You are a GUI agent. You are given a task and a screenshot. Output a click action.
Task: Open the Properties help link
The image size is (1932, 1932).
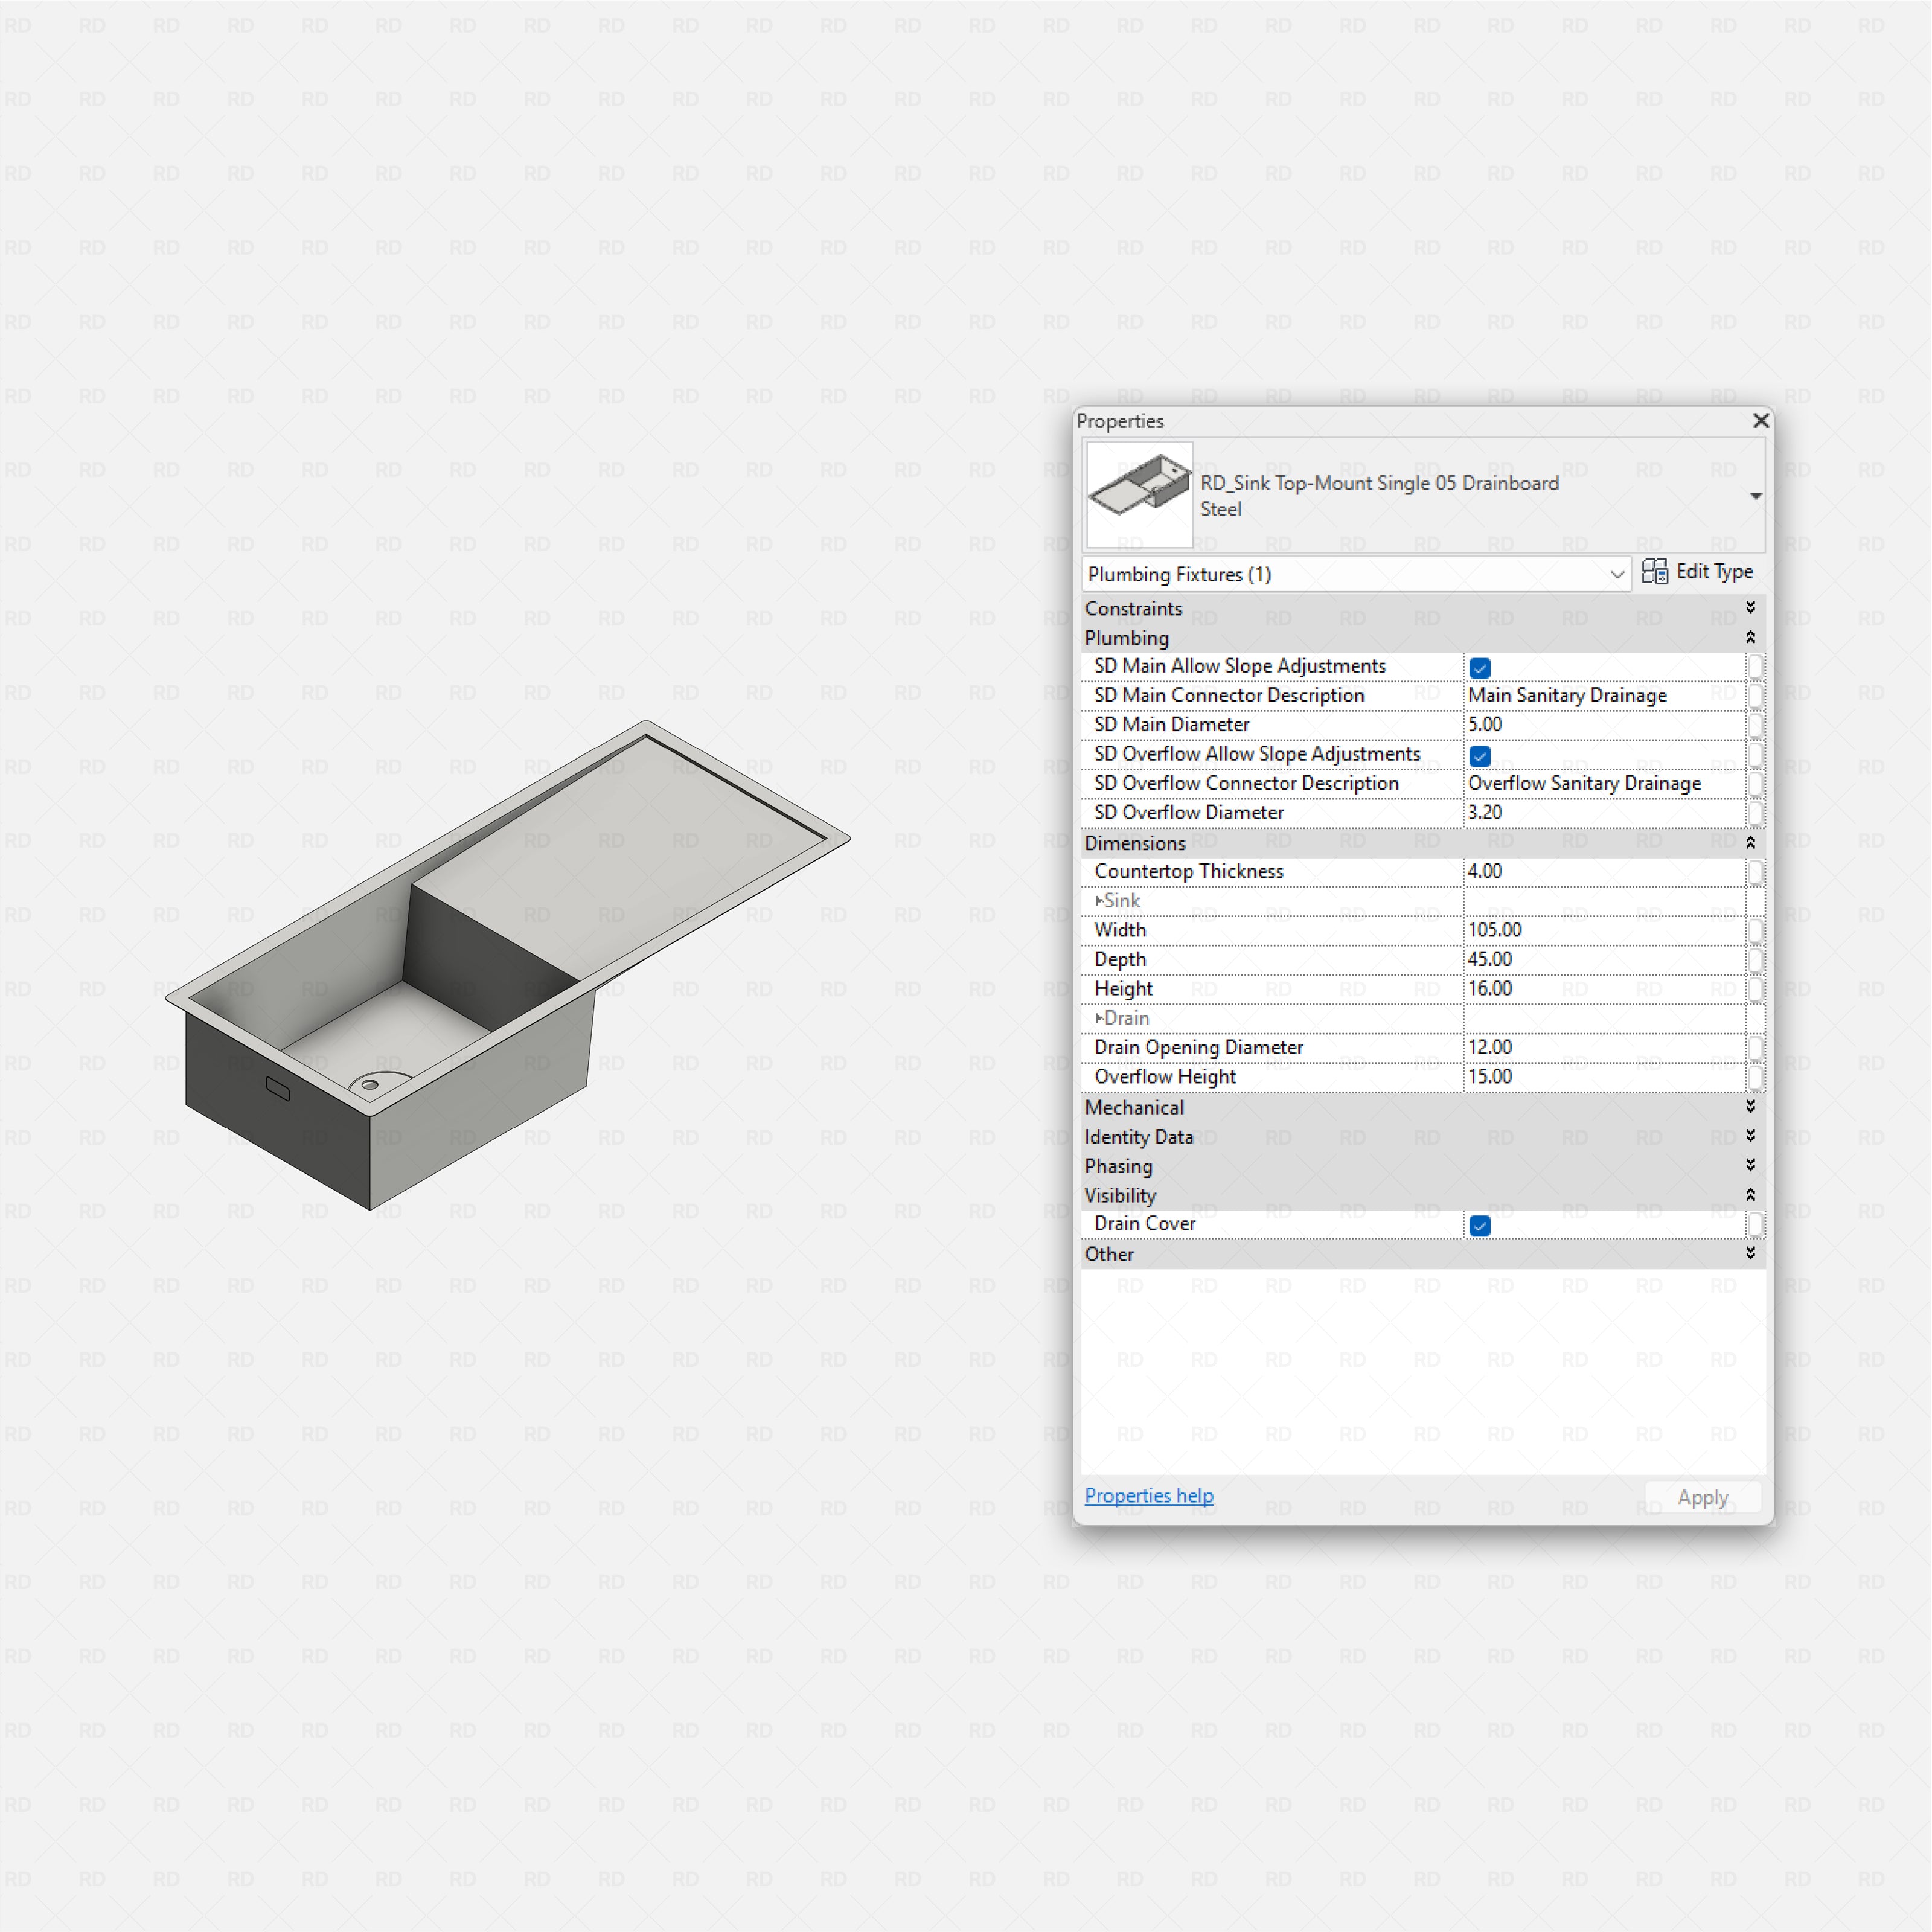(1148, 1495)
